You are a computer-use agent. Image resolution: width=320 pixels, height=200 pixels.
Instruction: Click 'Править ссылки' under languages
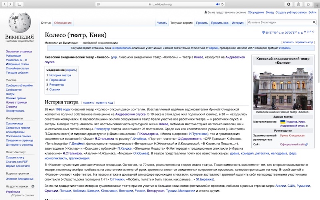tap(24, 195)
